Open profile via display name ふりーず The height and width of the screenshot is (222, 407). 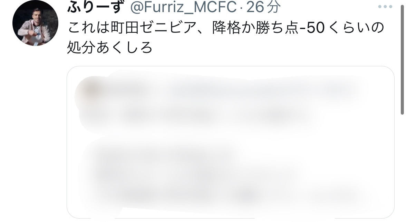click(95, 7)
